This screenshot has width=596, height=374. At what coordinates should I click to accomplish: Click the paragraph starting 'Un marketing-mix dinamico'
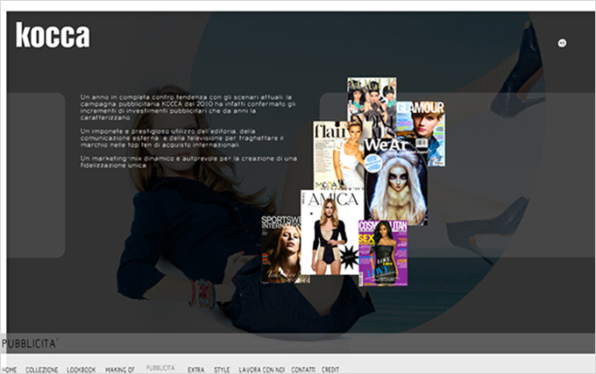pyautogui.click(x=188, y=162)
